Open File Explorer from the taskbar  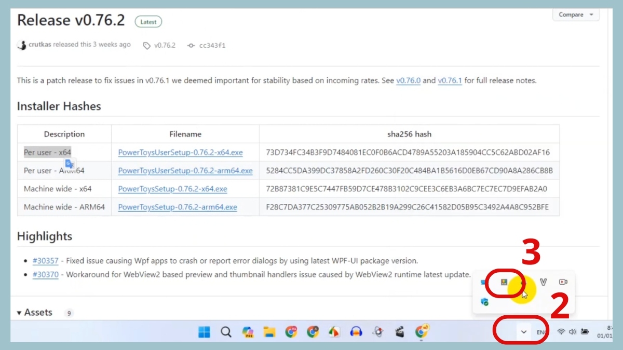tap(269, 332)
